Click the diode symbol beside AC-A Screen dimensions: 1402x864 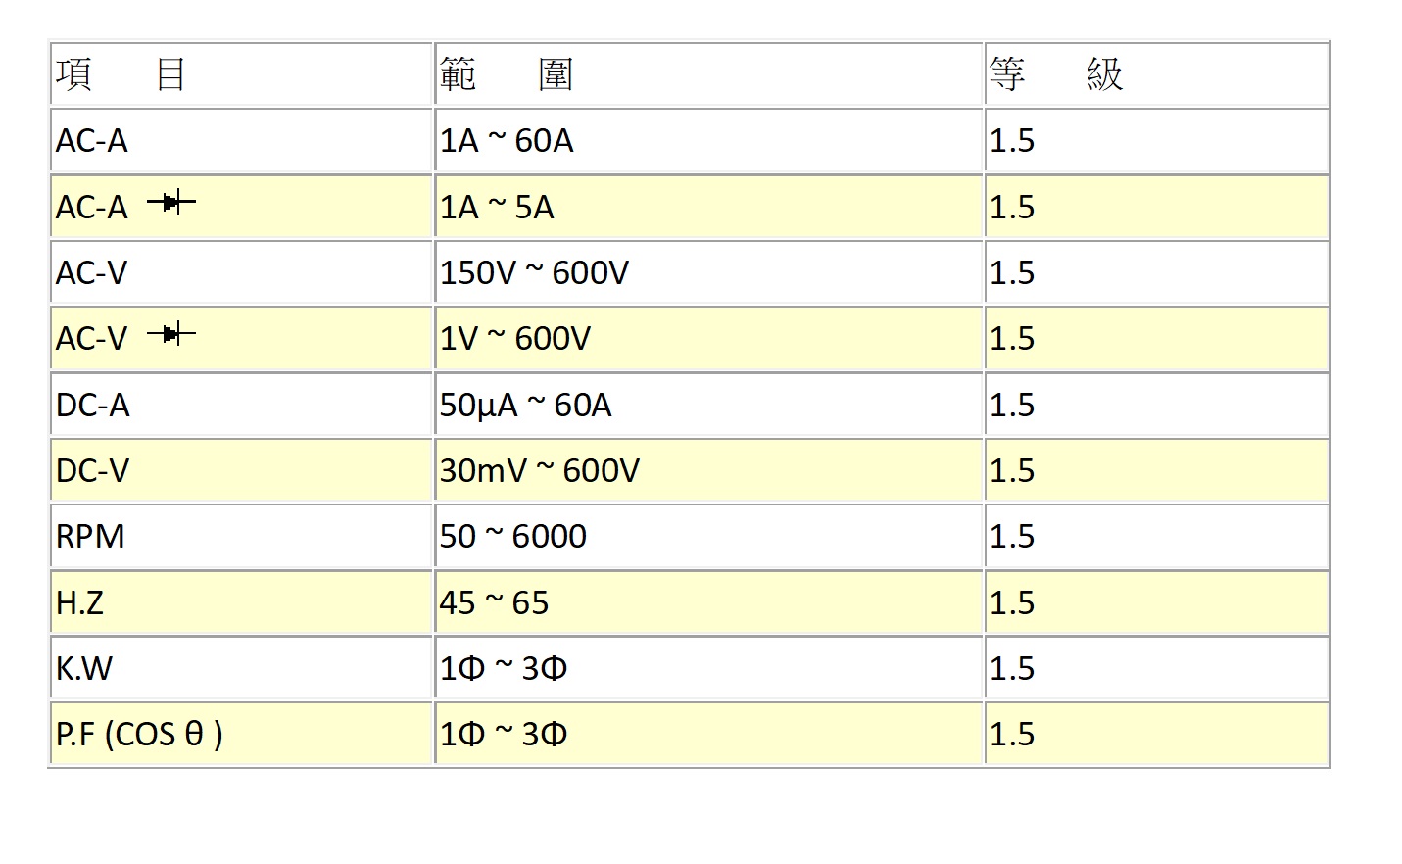point(171,203)
